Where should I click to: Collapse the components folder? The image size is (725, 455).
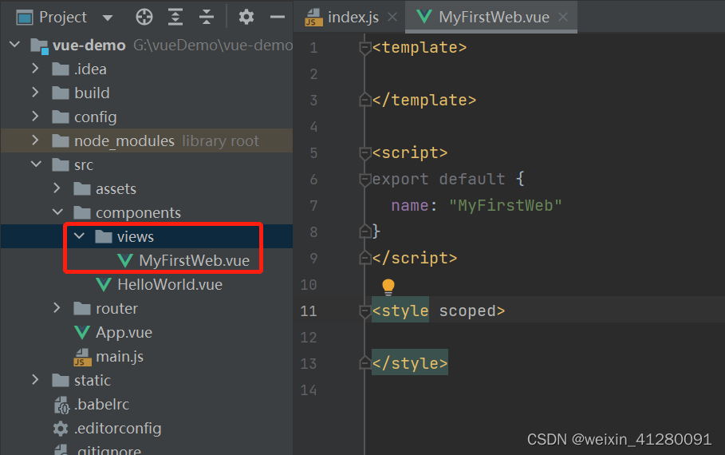57,212
